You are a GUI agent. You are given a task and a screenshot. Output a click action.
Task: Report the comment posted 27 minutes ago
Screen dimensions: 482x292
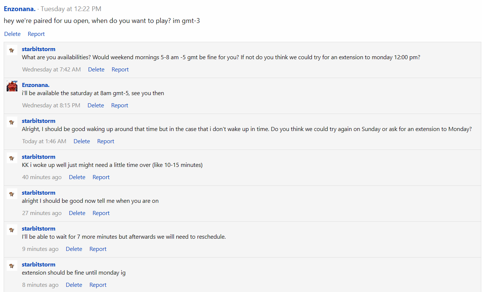tap(101, 213)
